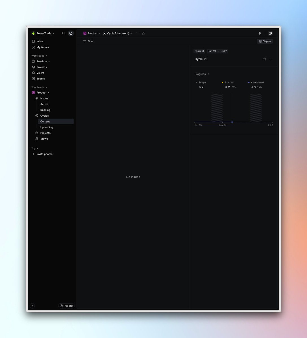Click the Current status badge
The image size is (307, 338).
pyautogui.click(x=199, y=51)
